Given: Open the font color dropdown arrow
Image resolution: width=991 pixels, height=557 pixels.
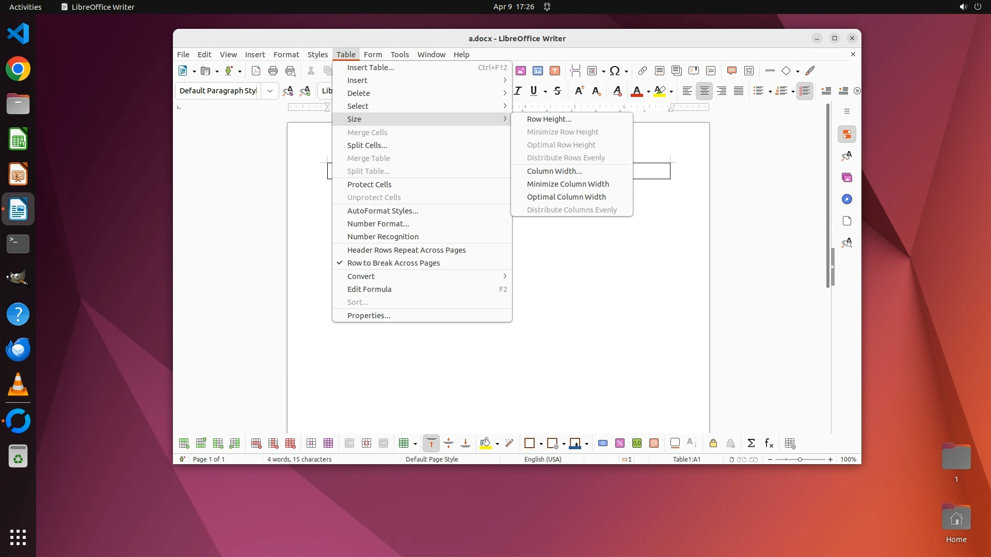Looking at the screenshot, I should click(x=648, y=91).
